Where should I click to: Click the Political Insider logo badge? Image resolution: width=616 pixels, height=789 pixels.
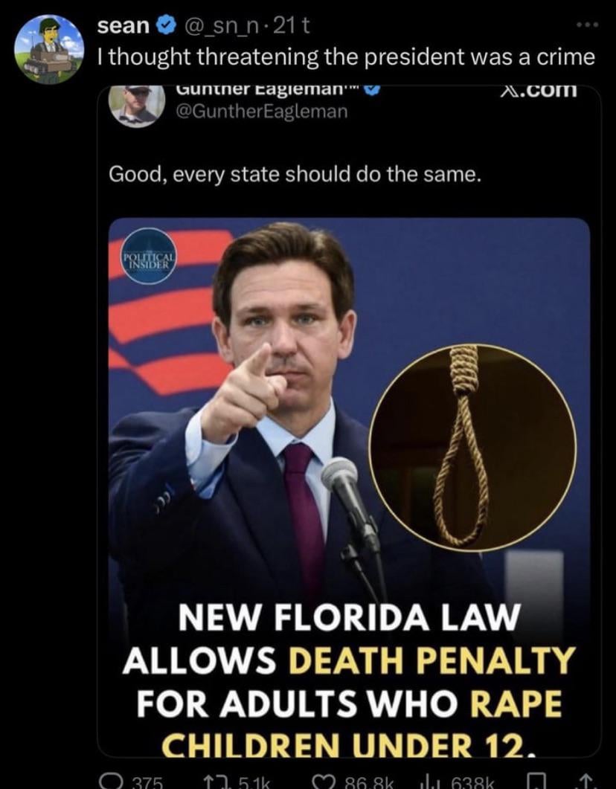tap(149, 256)
